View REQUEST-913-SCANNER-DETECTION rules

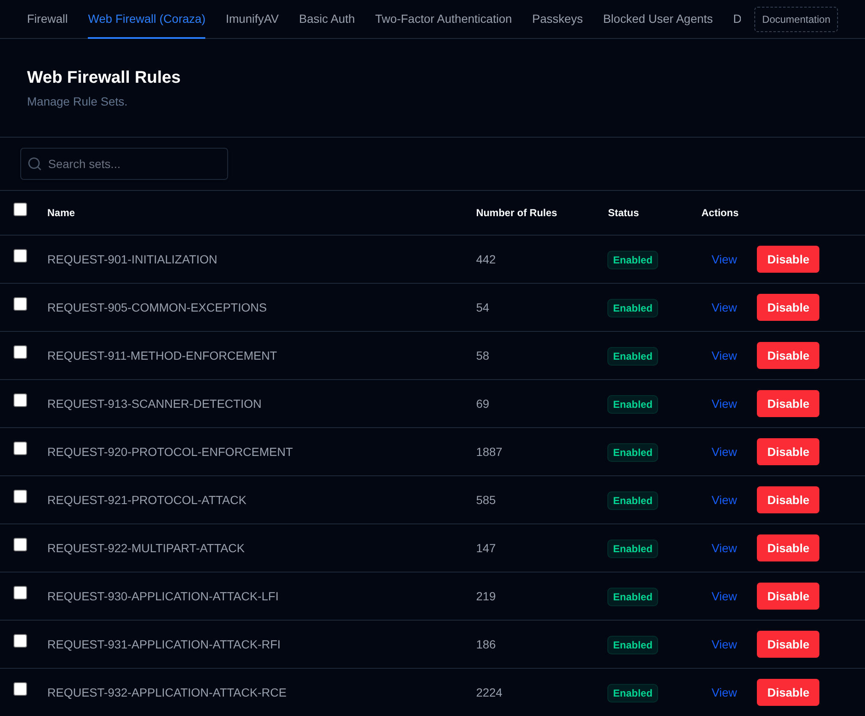pyautogui.click(x=724, y=404)
